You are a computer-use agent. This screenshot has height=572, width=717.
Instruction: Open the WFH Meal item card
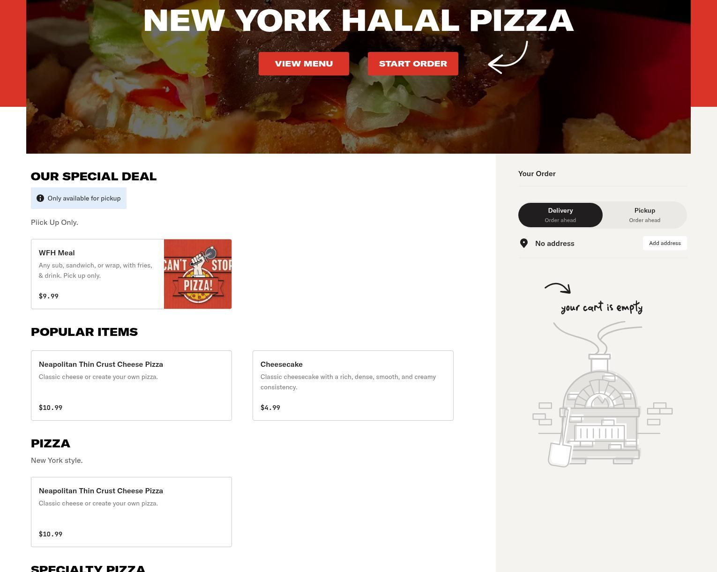[131, 274]
